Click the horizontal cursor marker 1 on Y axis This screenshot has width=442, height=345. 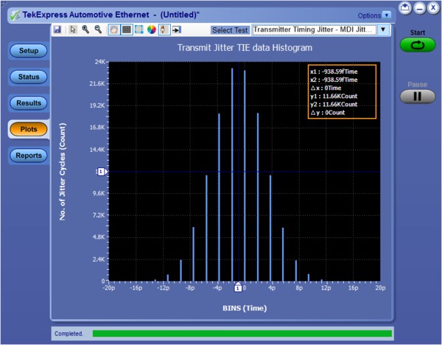pyautogui.click(x=102, y=172)
